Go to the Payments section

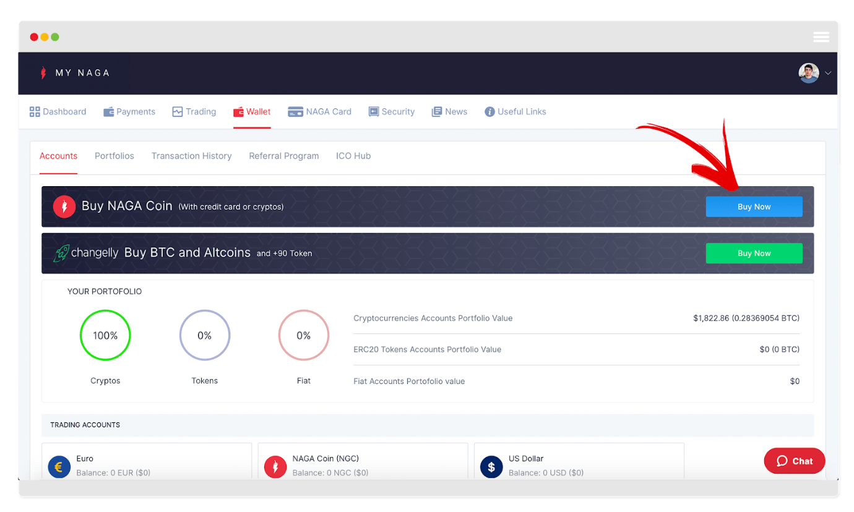click(x=129, y=112)
